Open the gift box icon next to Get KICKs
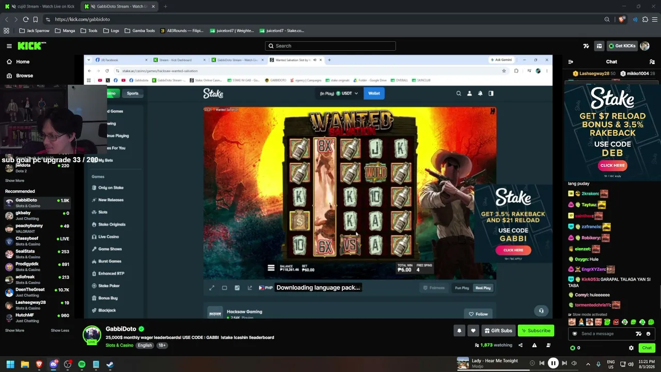Image resolution: width=661 pixels, height=372 pixels. pyautogui.click(x=599, y=46)
